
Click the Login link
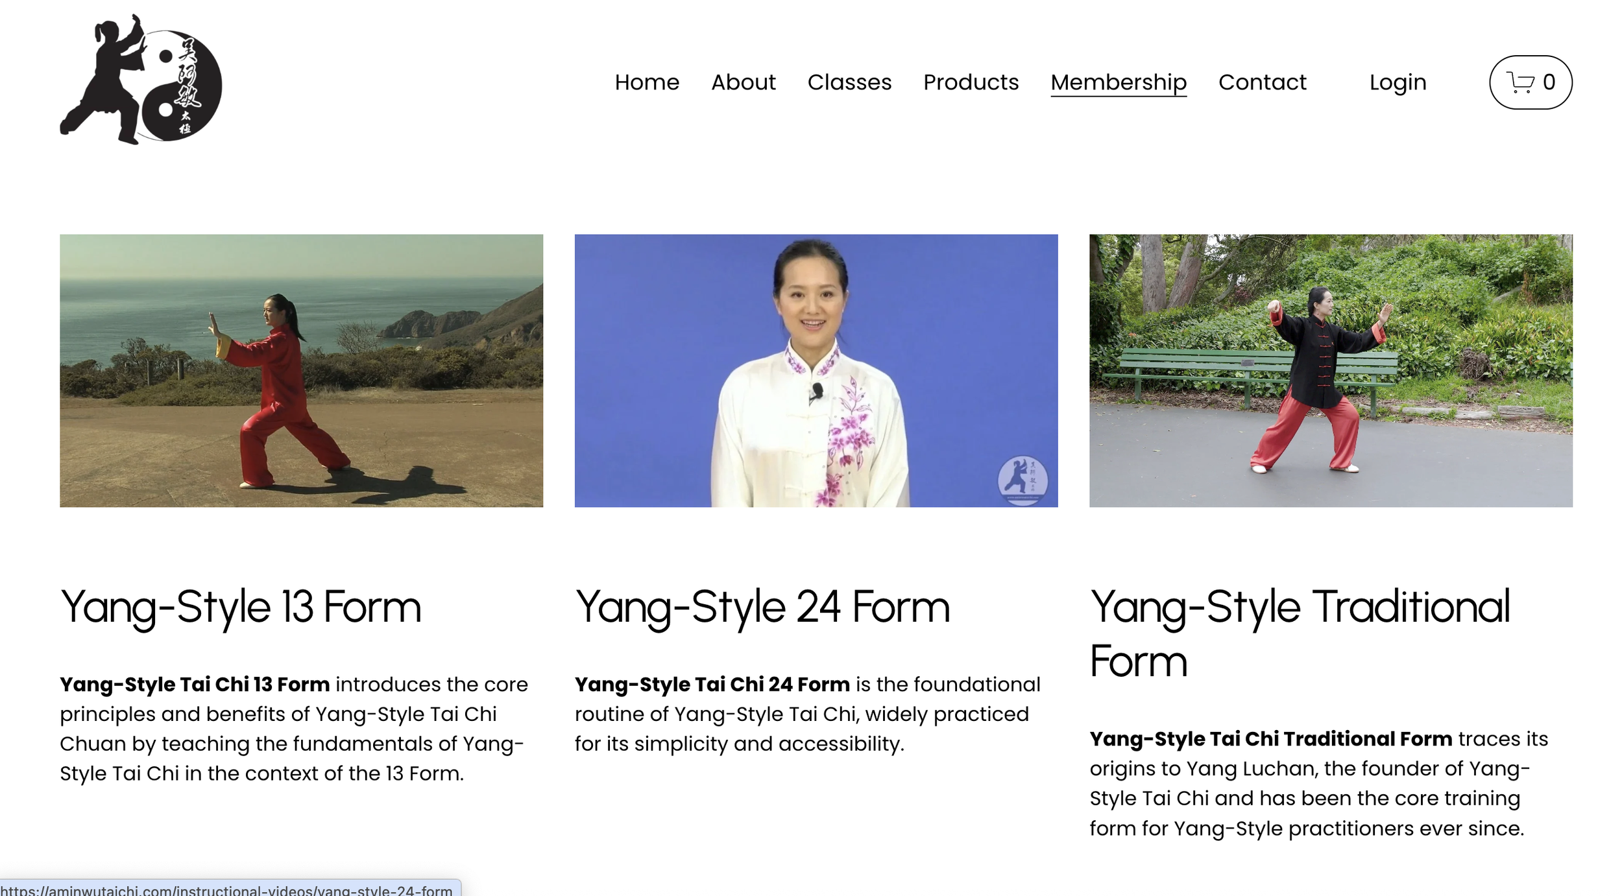click(1398, 82)
